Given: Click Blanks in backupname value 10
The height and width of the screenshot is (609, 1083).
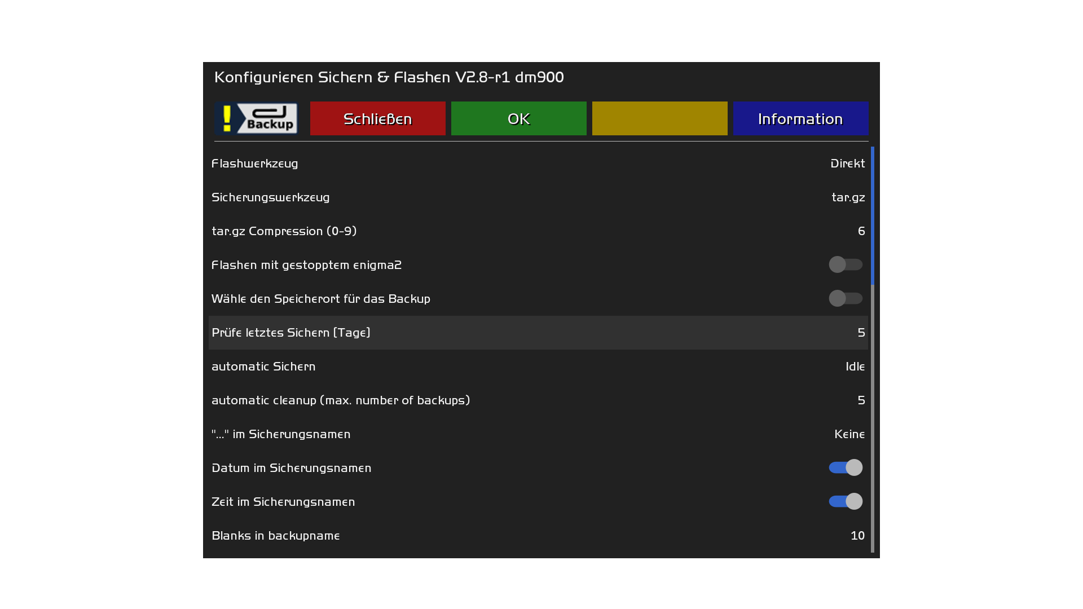Looking at the screenshot, I should 857,536.
